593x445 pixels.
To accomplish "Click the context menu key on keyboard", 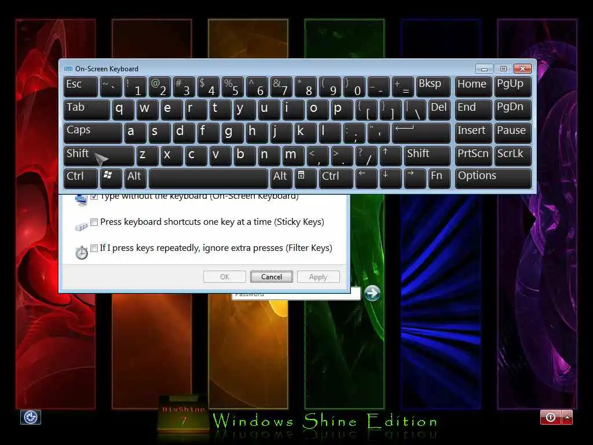I will [305, 178].
